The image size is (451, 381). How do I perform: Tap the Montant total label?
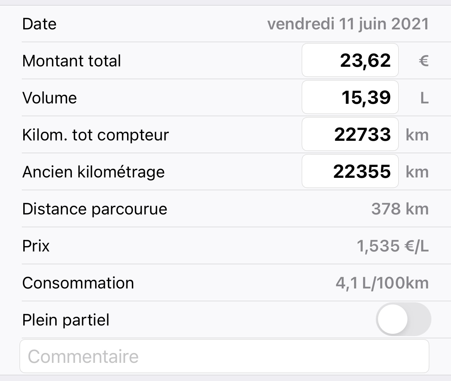tap(72, 61)
